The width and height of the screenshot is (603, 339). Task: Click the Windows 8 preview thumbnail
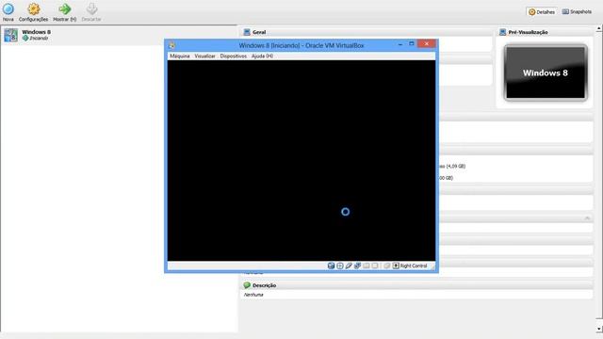click(546, 73)
